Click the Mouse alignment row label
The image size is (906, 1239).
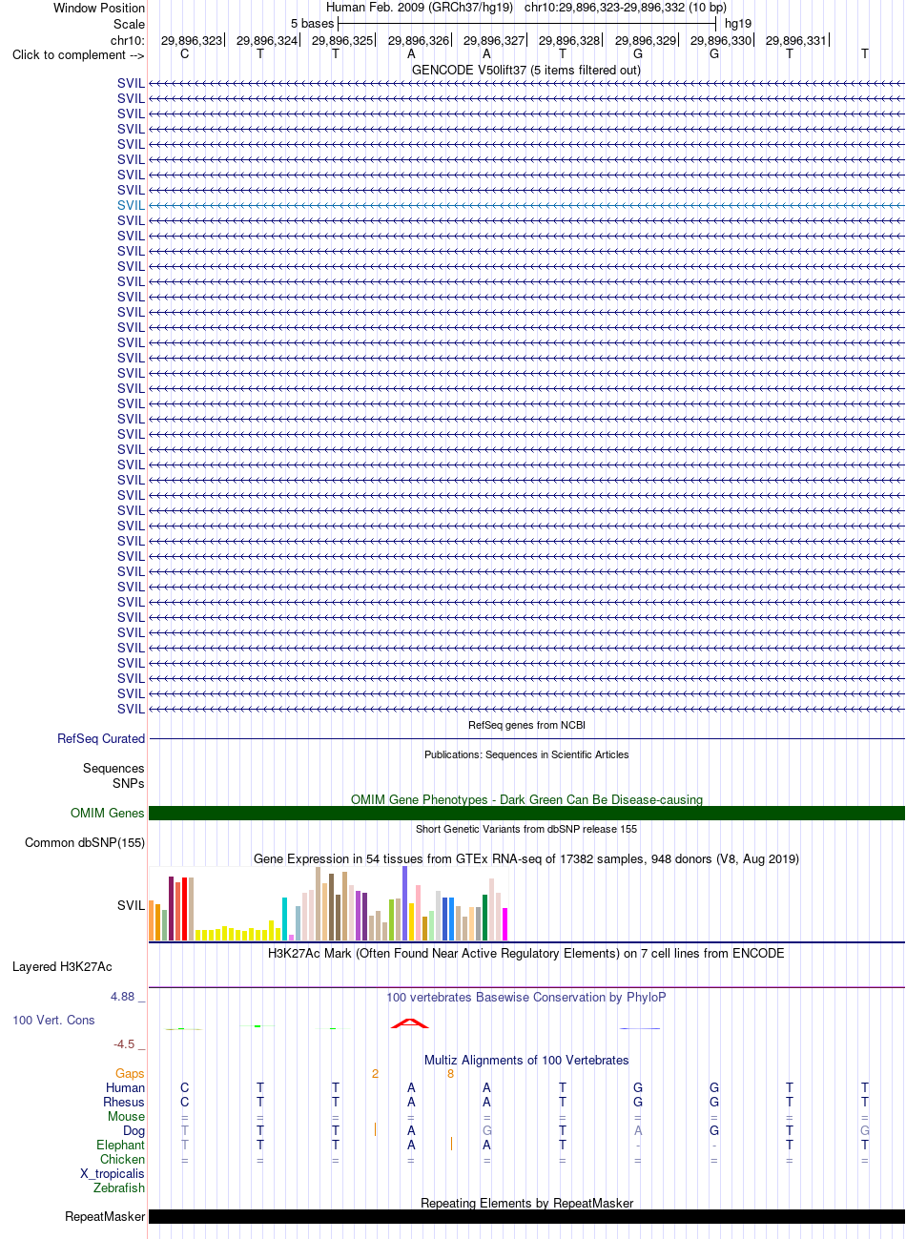tap(127, 1116)
